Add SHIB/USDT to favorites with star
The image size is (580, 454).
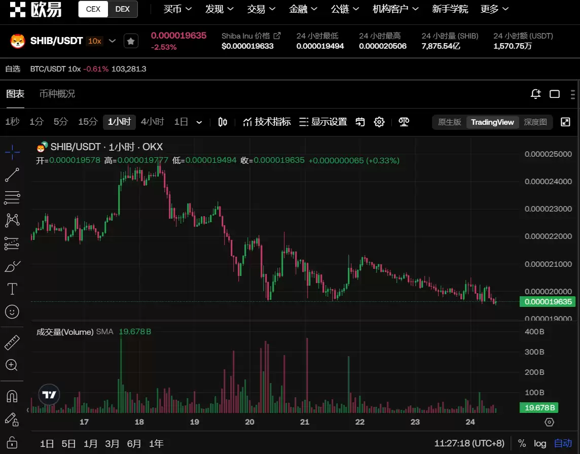point(131,41)
